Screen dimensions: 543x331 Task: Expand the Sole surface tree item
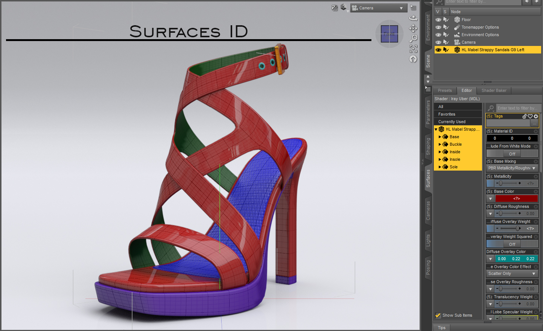tap(440, 167)
